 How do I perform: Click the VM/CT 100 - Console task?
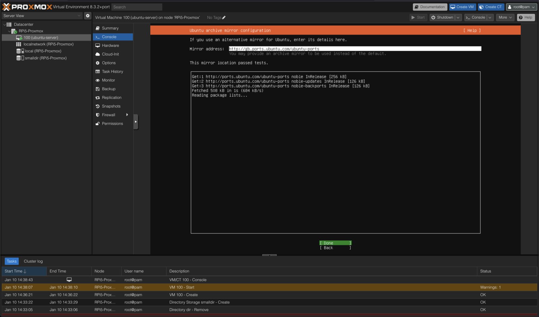click(269, 280)
